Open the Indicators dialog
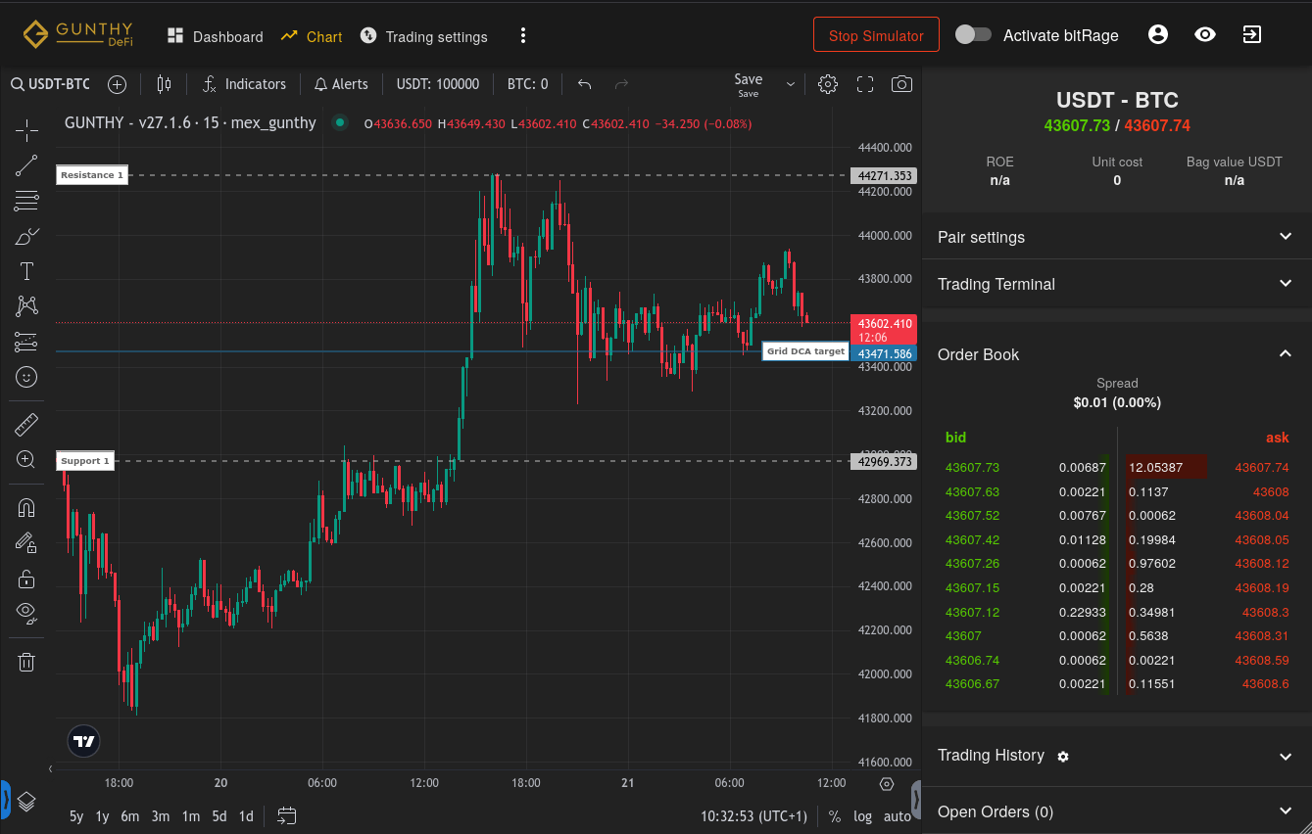Image resolution: width=1312 pixels, height=834 pixels. [244, 84]
